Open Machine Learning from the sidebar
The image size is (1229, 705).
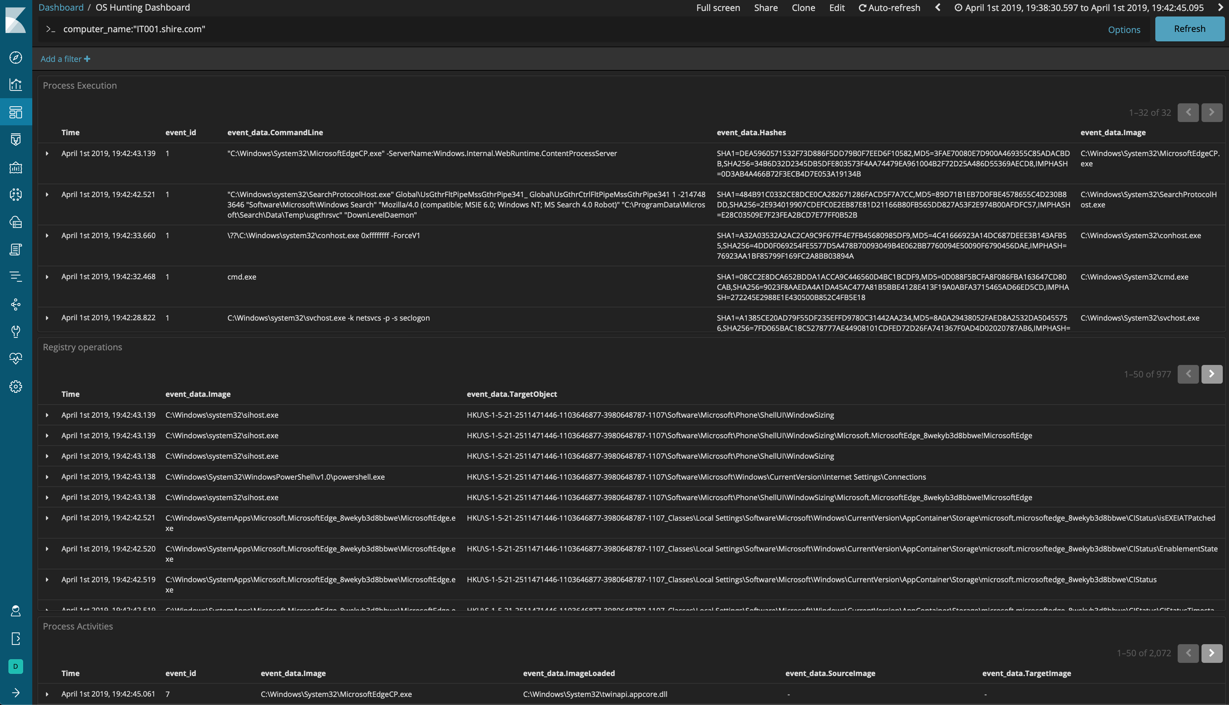click(15, 195)
